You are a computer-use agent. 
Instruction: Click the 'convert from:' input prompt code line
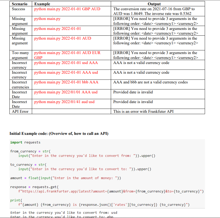[x=87, y=156]
